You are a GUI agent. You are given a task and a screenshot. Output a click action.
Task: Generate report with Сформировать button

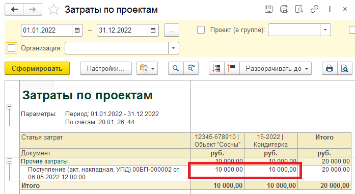pyautogui.click(x=37, y=68)
